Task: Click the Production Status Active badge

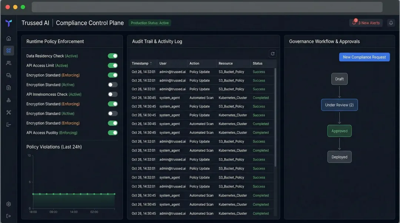Action: [x=150, y=23]
